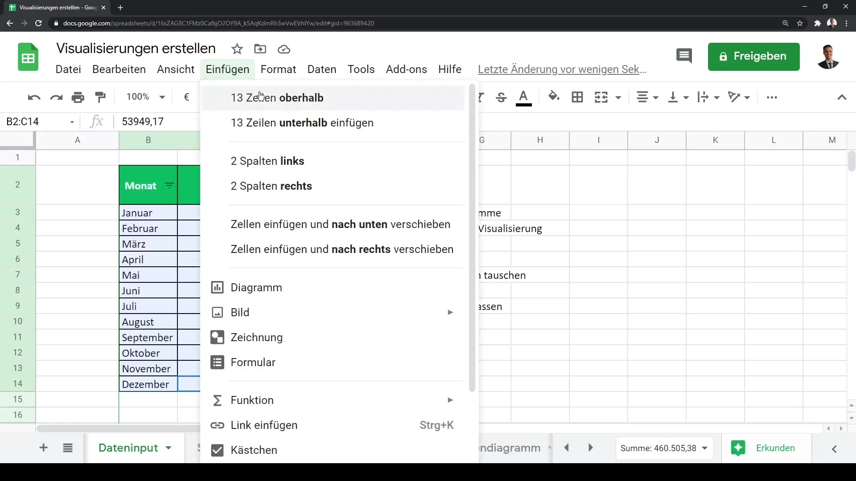Screen dimensions: 856x481
Task: Insert 13 rows above (Zeilen oberhalb)
Action: click(333, 98)
